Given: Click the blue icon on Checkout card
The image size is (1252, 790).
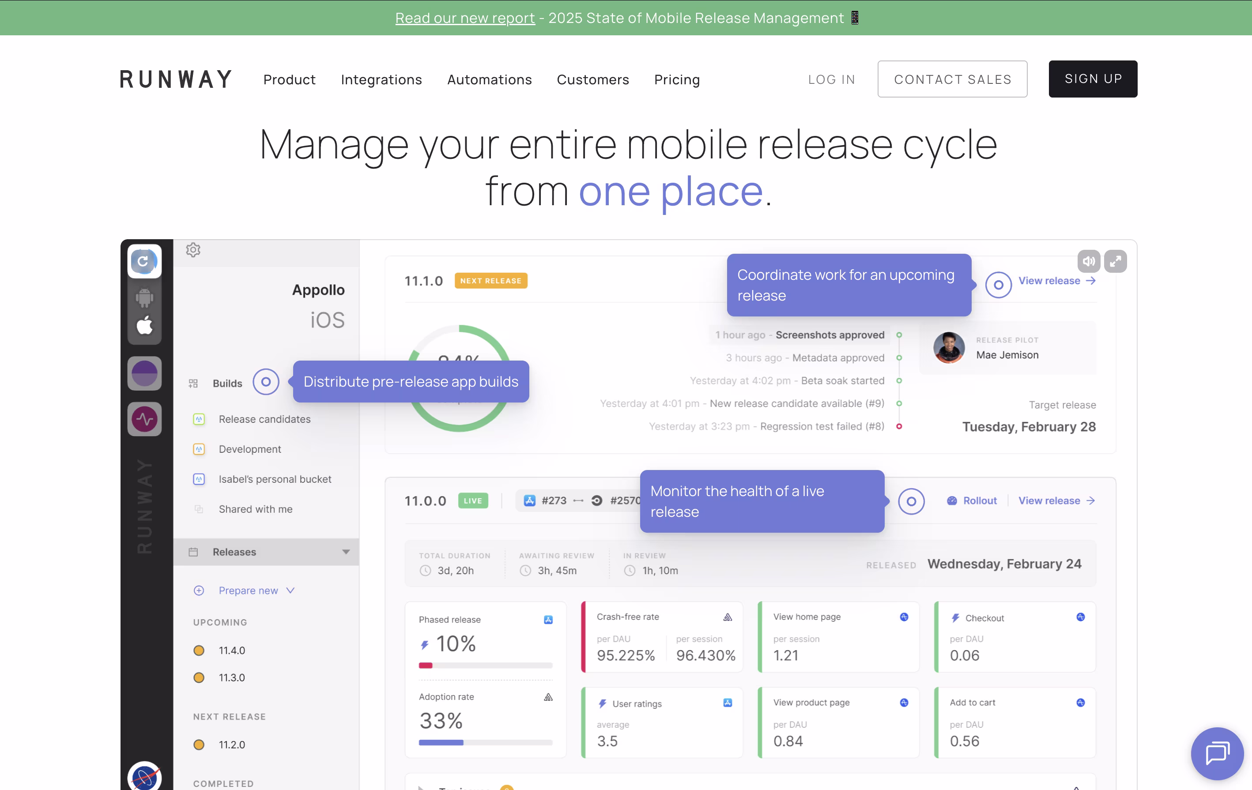Looking at the screenshot, I should (x=1080, y=617).
